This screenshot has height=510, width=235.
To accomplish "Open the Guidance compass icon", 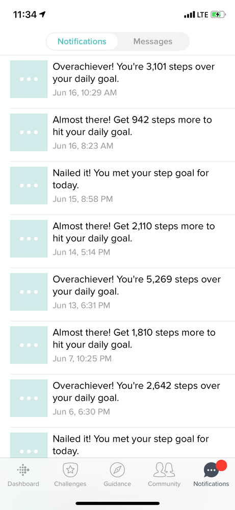I will tap(117, 470).
